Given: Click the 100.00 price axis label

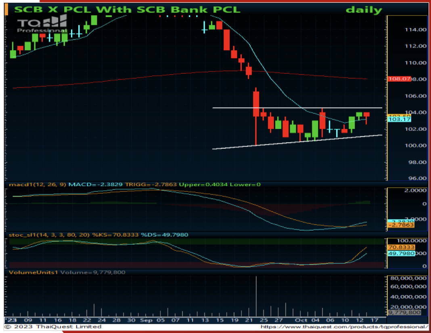Looking at the screenshot, I should click(x=416, y=146).
